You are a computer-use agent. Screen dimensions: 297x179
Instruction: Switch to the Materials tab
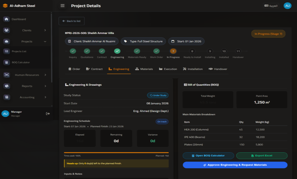coord(144,69)
